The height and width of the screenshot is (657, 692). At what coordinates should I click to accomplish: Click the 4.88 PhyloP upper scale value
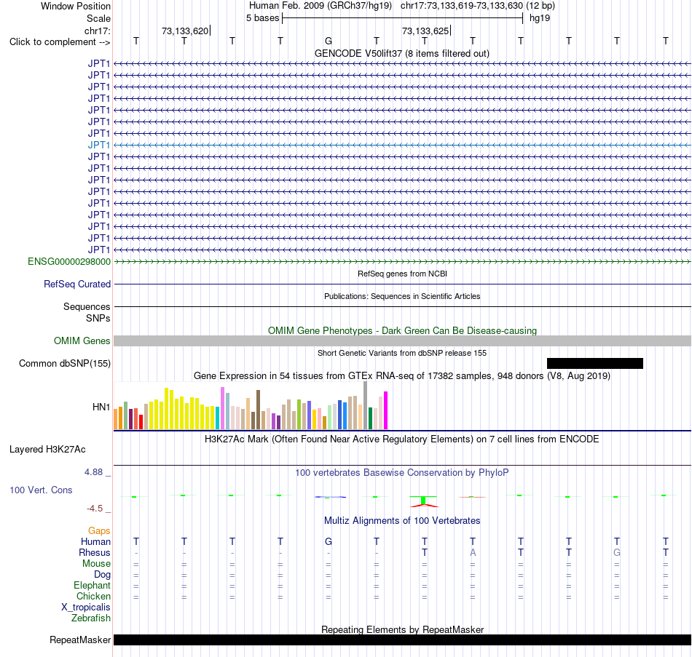point(93,472)
